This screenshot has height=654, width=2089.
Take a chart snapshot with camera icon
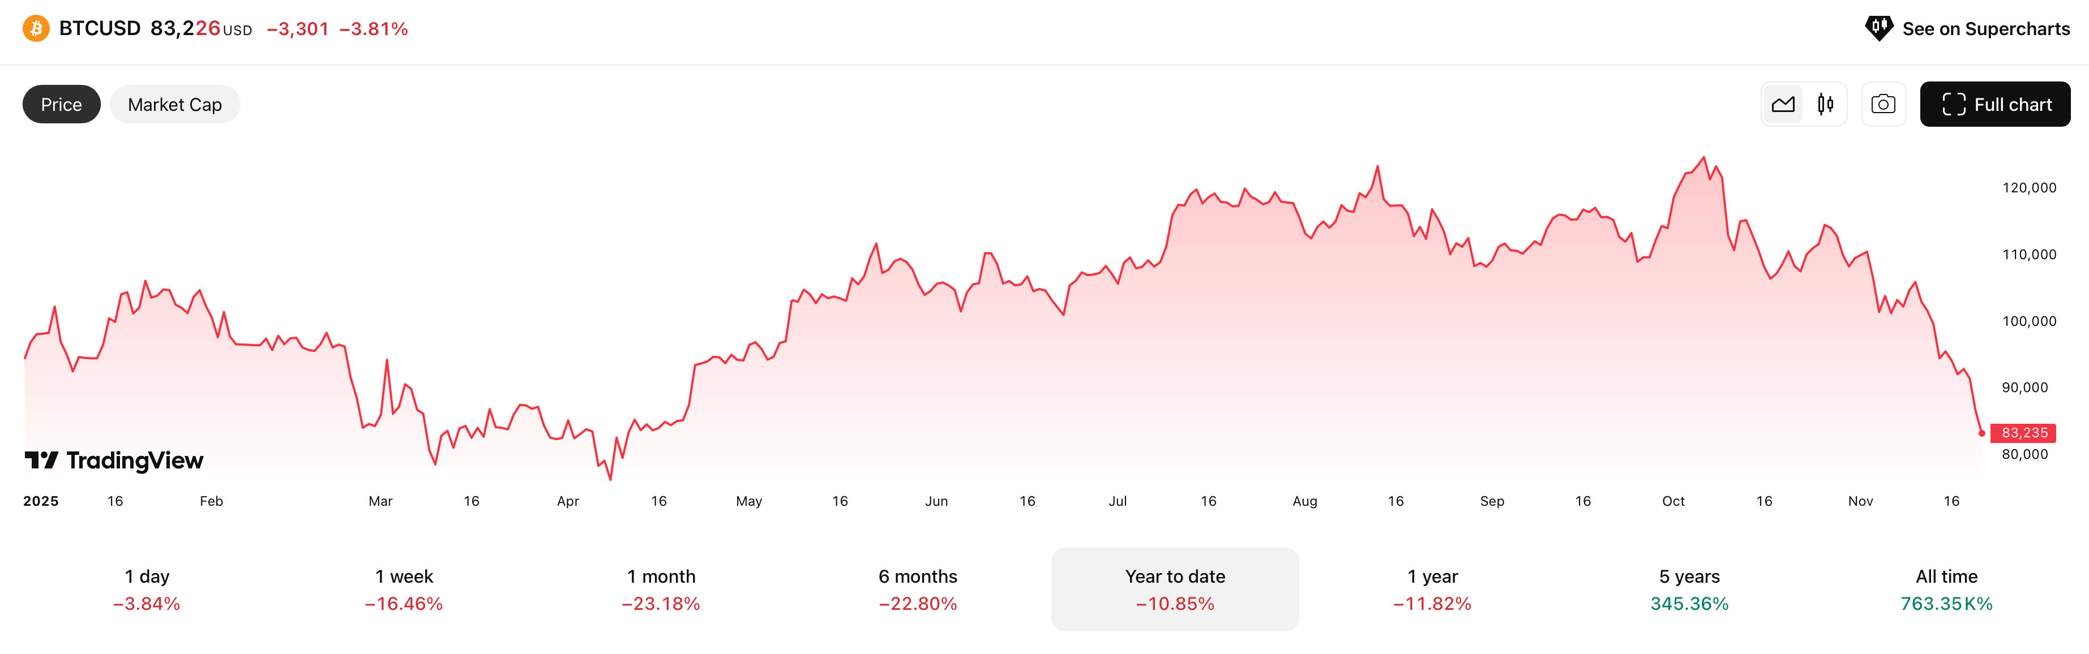[1883, 105]
